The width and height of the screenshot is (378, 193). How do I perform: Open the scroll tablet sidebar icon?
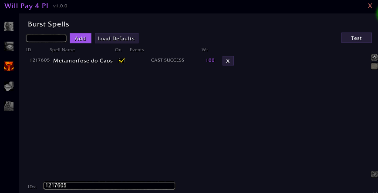(9, 106)
